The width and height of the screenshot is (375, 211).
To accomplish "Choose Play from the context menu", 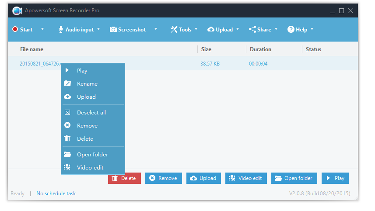I will [x=93, y=71].
